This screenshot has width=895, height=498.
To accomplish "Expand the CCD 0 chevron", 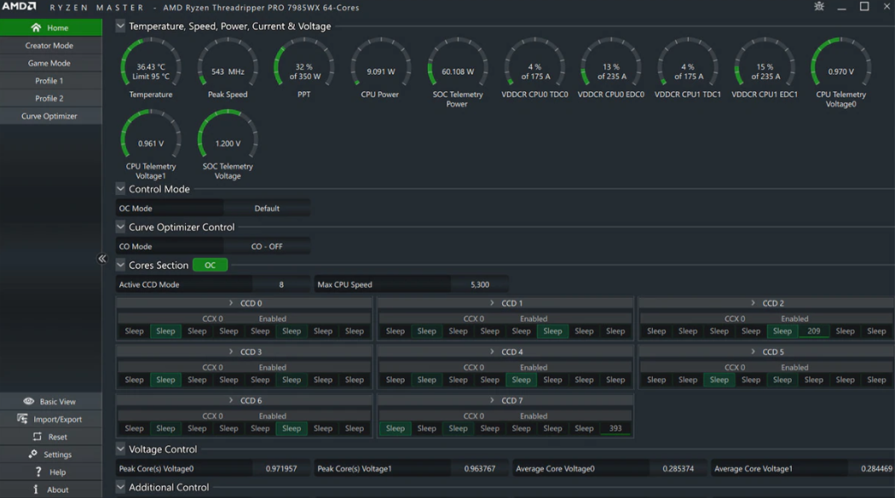I will click(231, 303).
